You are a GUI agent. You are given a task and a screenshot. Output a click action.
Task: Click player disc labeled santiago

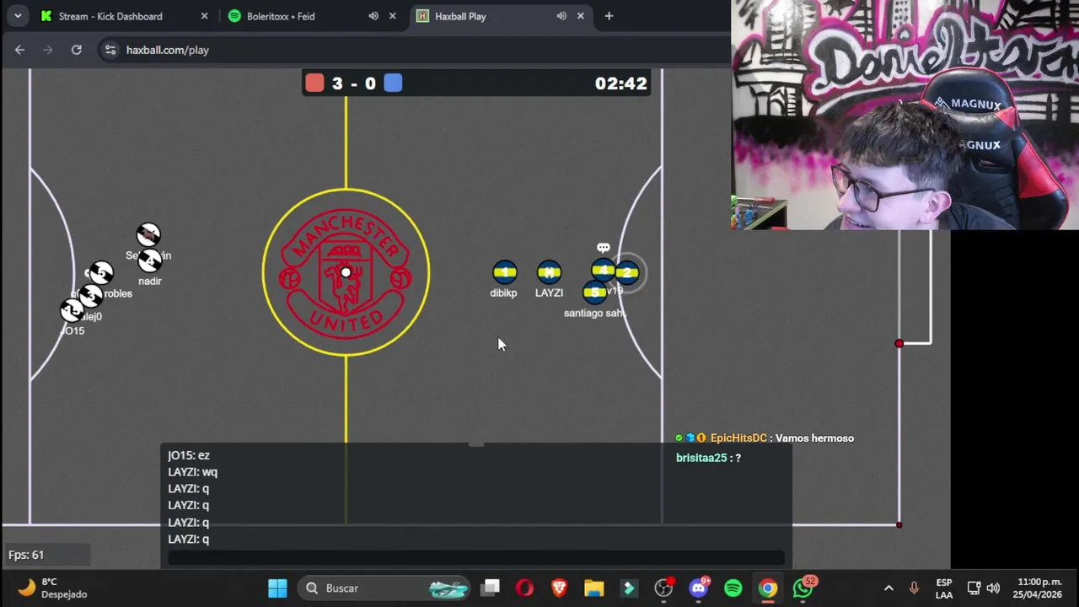point(595,293)
